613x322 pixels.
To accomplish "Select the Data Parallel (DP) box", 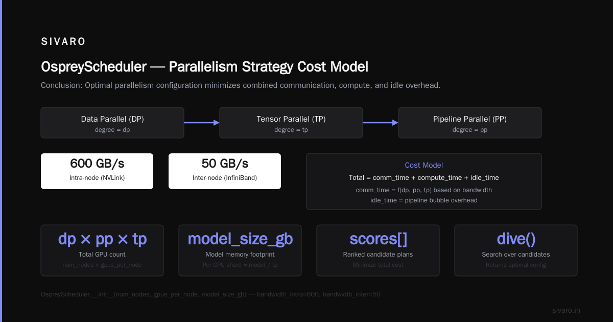I will 112,123.
